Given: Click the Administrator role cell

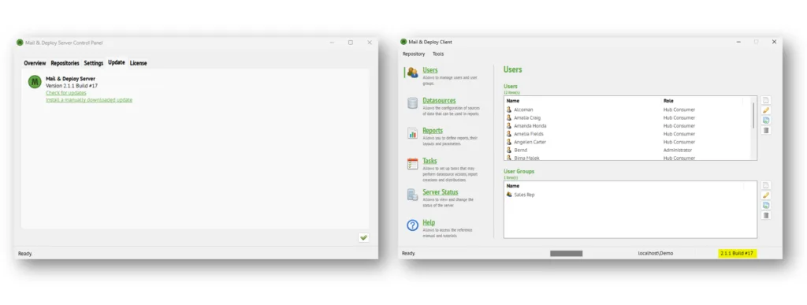Looking at the screenshot, I should [x=677, y=151].
